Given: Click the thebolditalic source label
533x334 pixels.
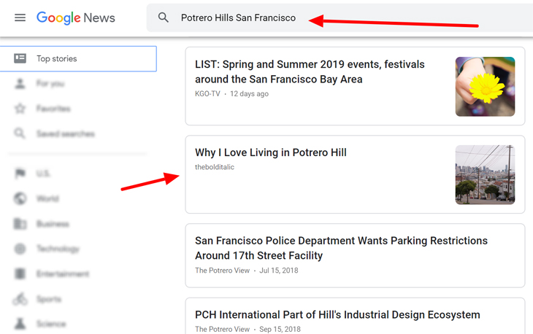Looking at the screenshot, I should (x=215, y=167).
